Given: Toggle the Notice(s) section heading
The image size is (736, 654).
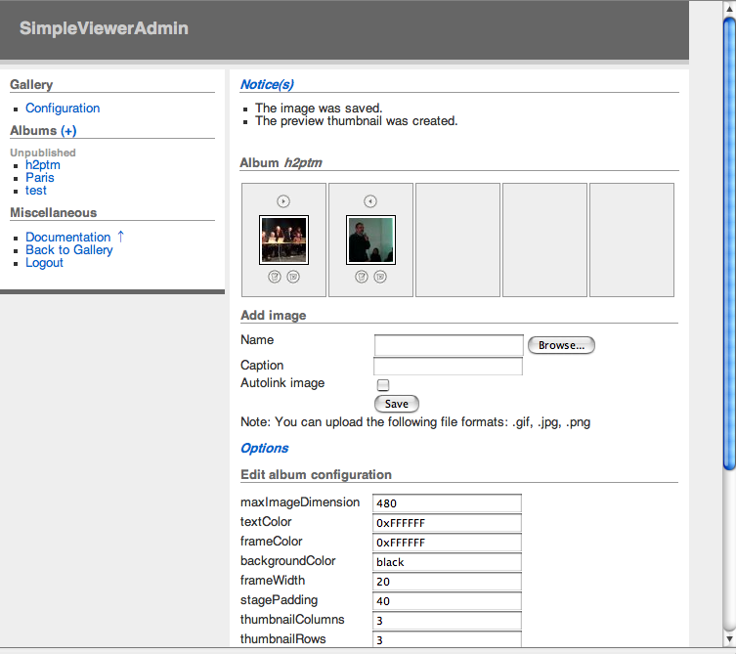Looking at the screenshot, I should click(267, 84).
